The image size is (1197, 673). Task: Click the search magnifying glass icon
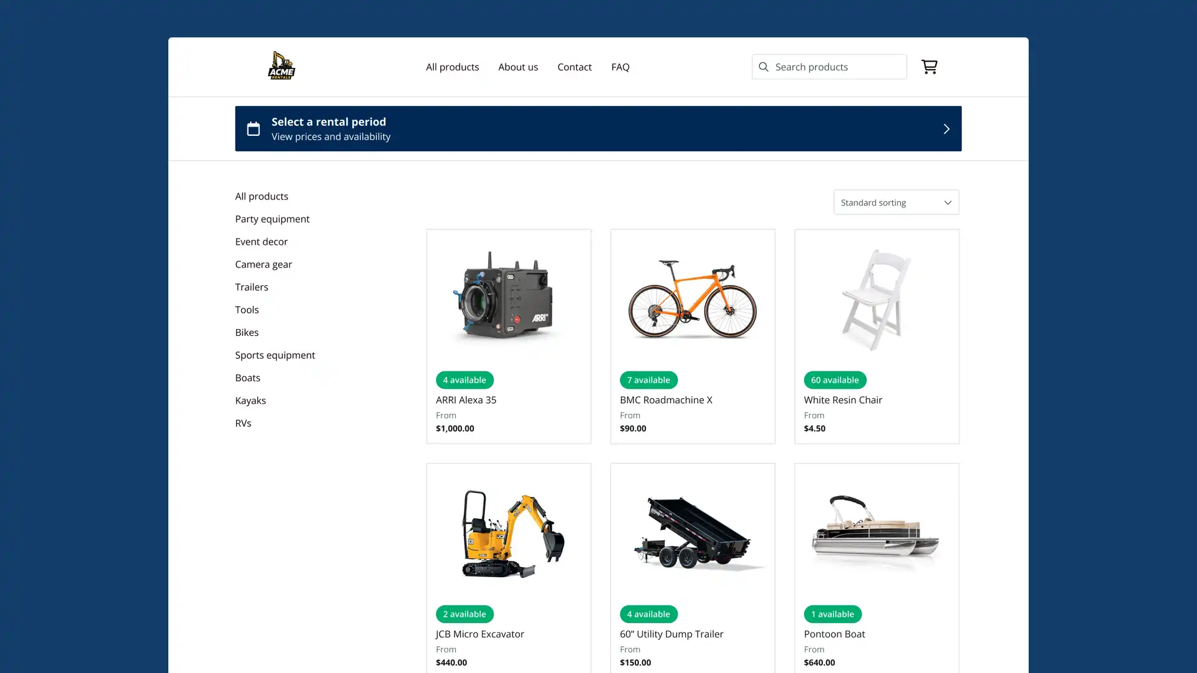(763, 67)
